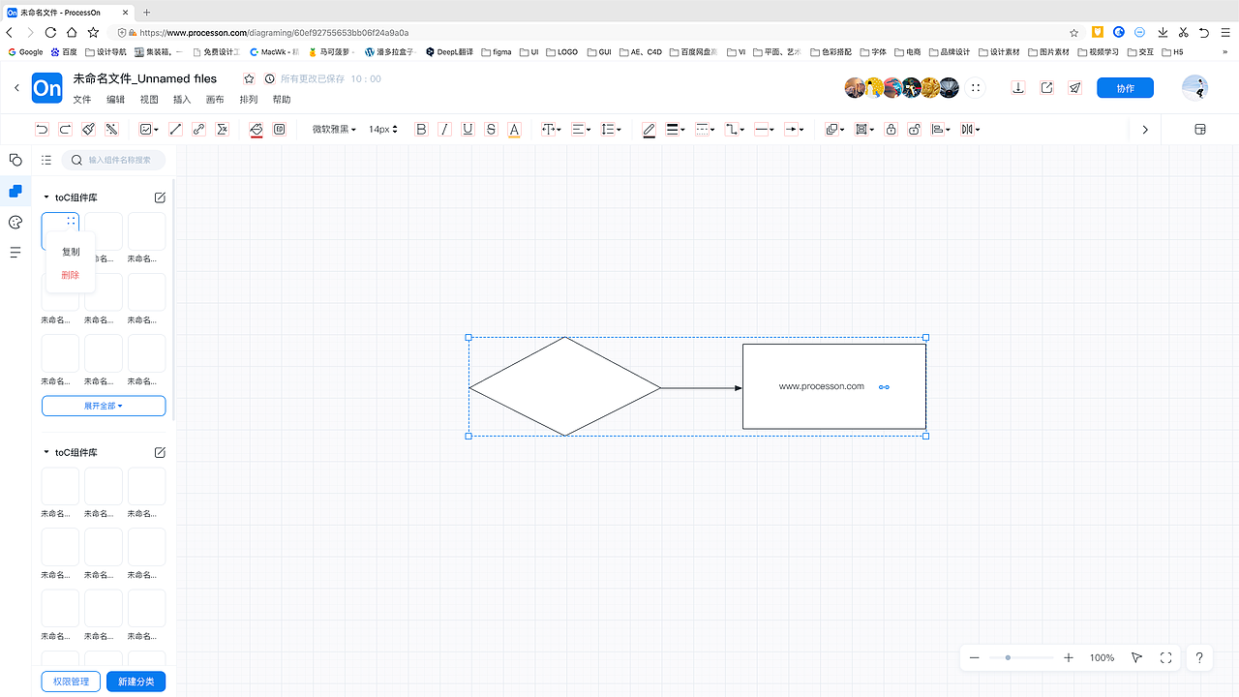The image size is (1239, 697).
Task: Collapse the second toC组件库 section
Action: click(45, 452)
